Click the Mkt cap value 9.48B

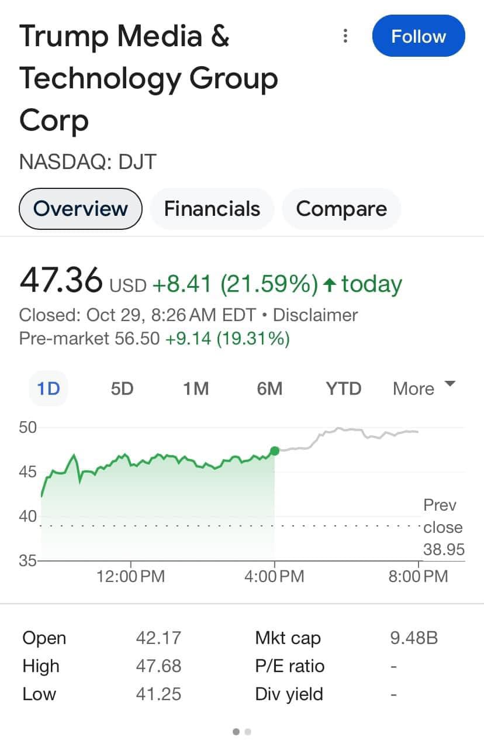point(414,638)
